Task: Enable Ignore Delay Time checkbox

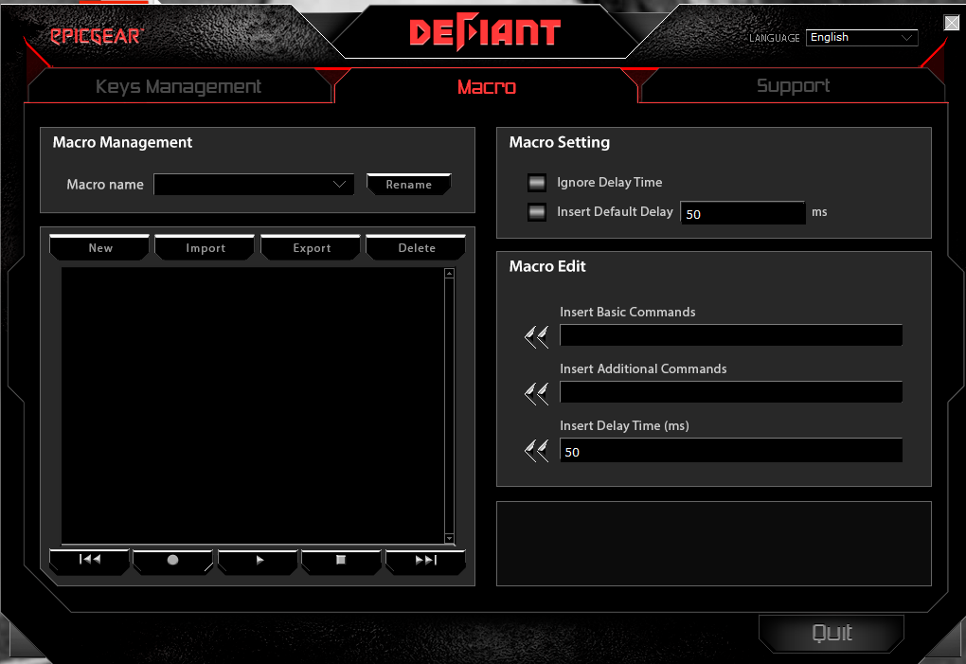Action: coord(537,182)
